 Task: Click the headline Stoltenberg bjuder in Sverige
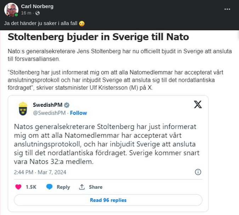point(98,37)
